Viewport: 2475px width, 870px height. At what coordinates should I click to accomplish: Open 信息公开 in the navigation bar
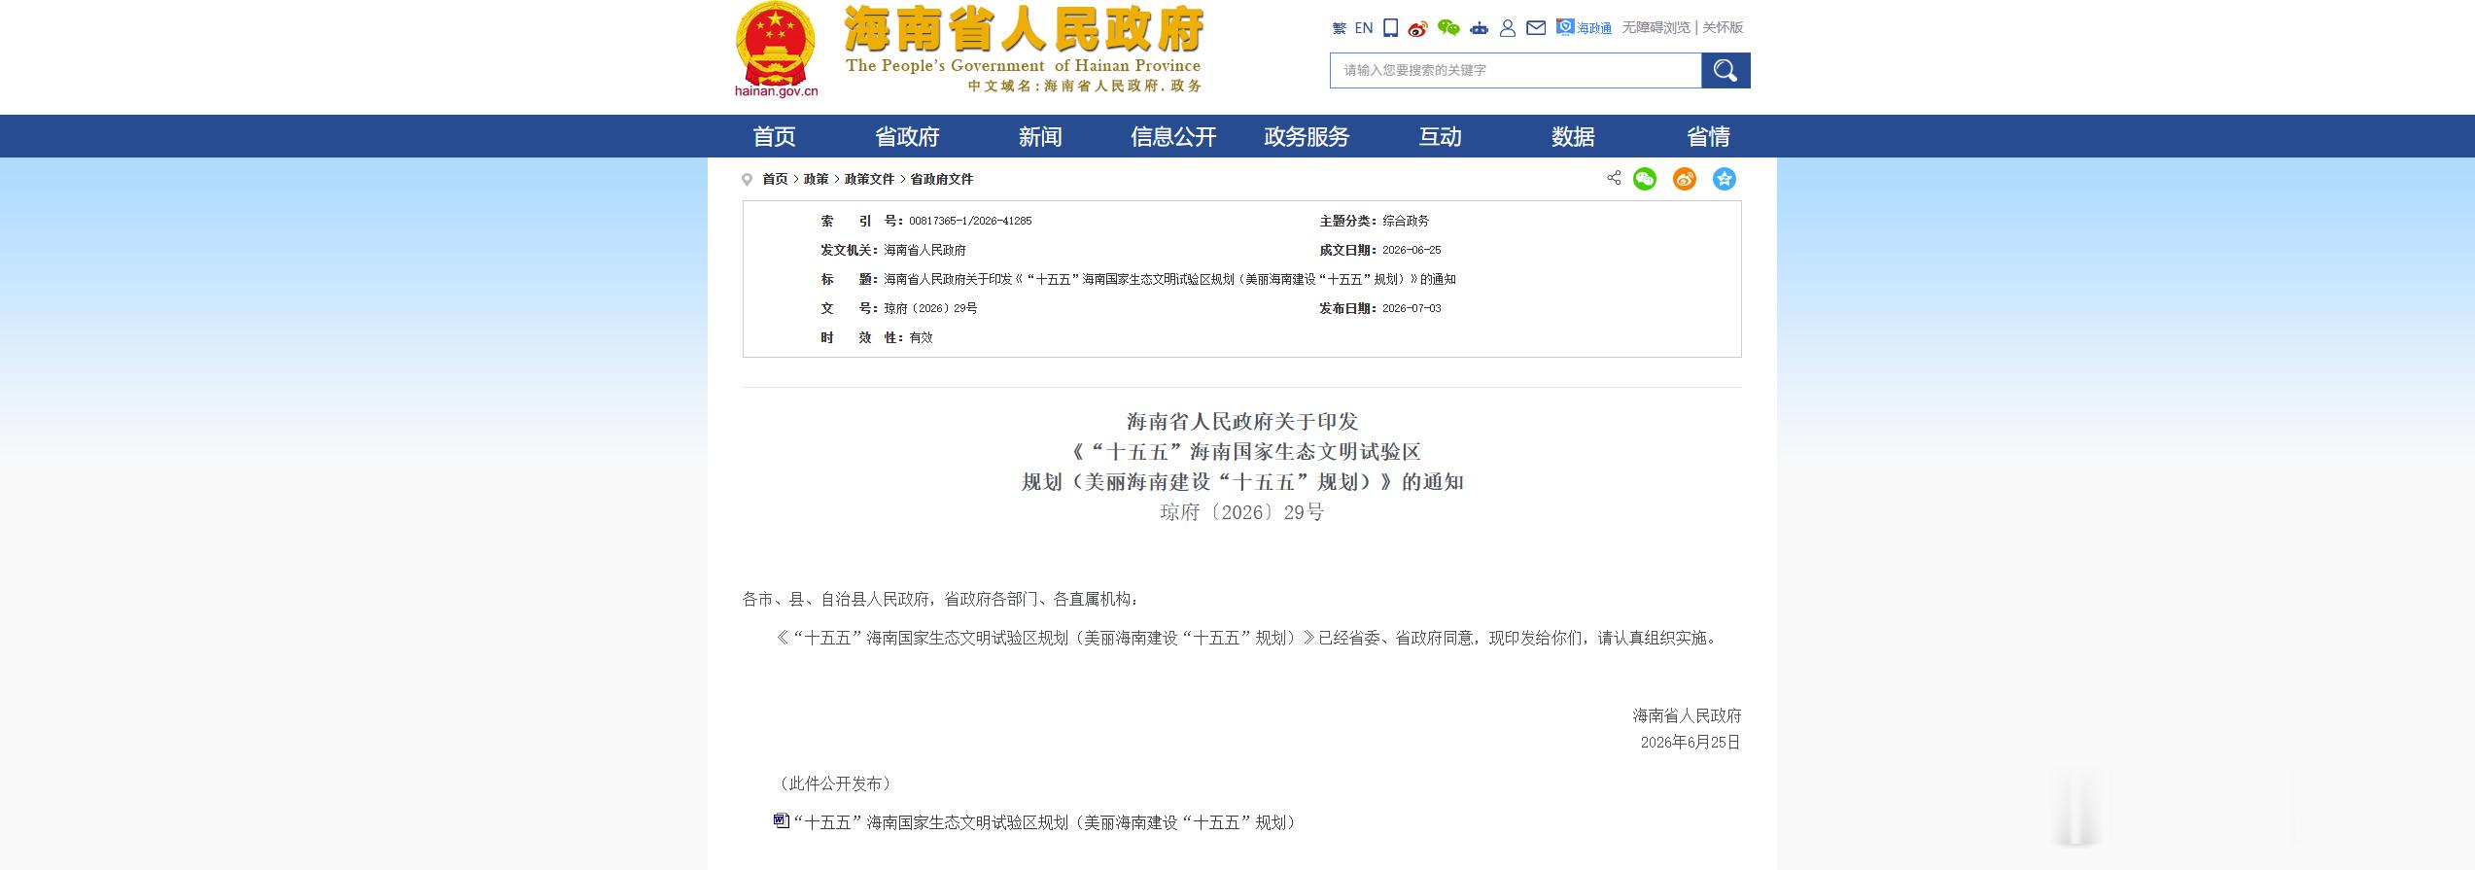click(1173, 136)
